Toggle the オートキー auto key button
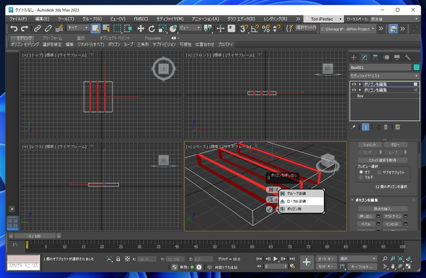 coord(326,259)
